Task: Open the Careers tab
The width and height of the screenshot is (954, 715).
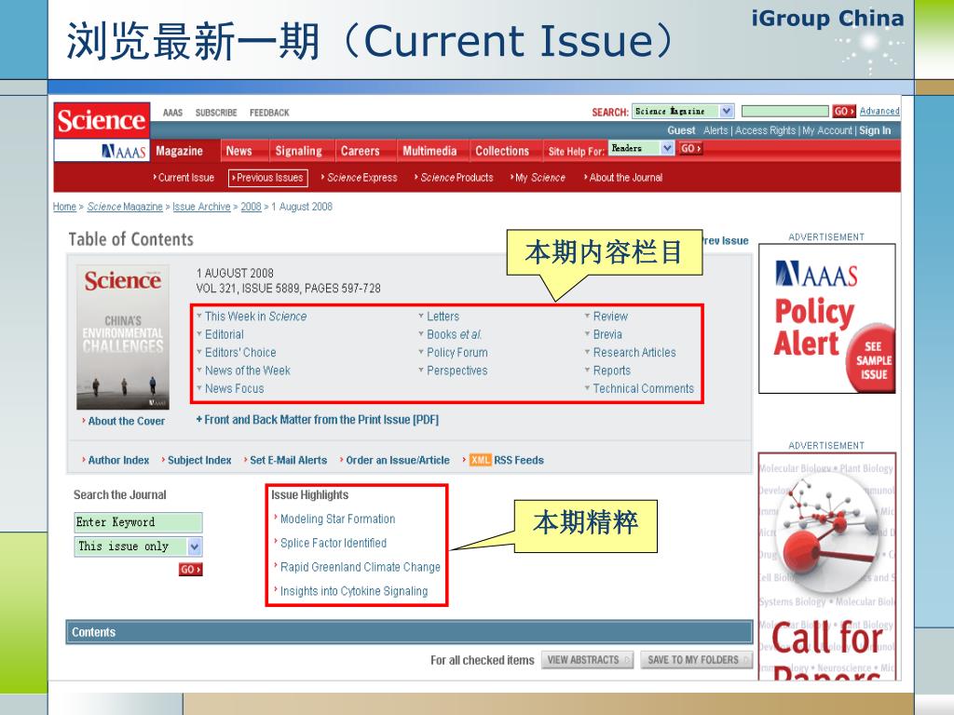Action: (x=361, y=151)
